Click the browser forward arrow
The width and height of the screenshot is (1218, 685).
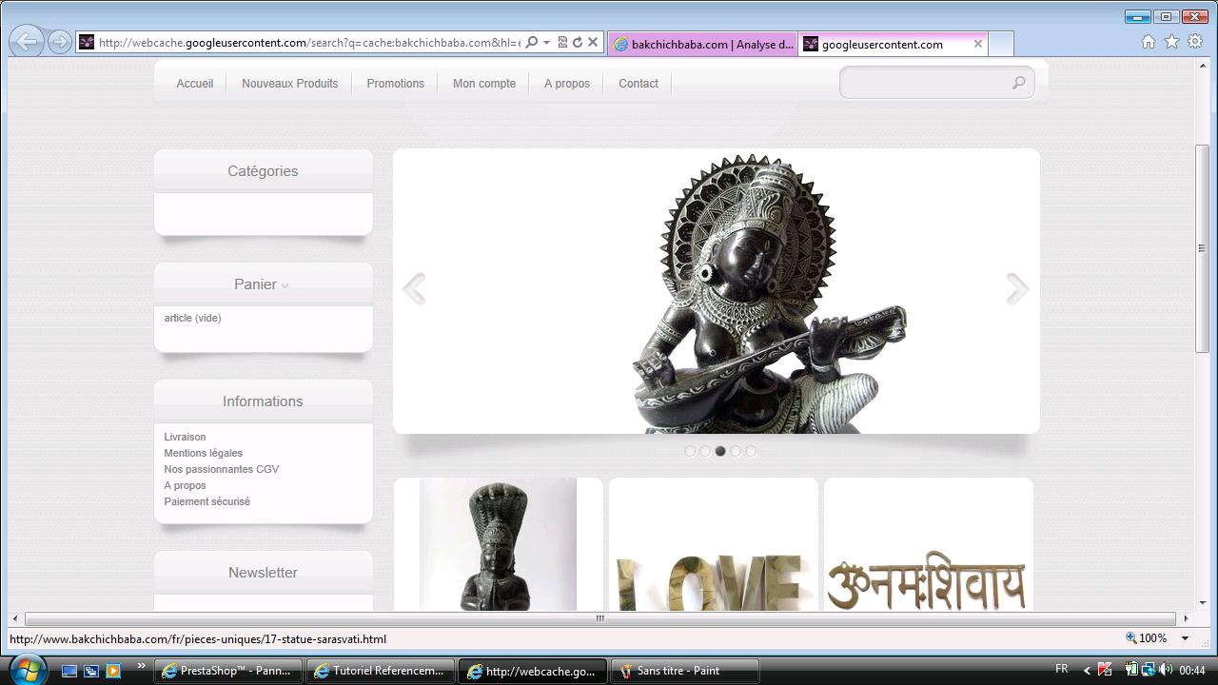(59, 42)
